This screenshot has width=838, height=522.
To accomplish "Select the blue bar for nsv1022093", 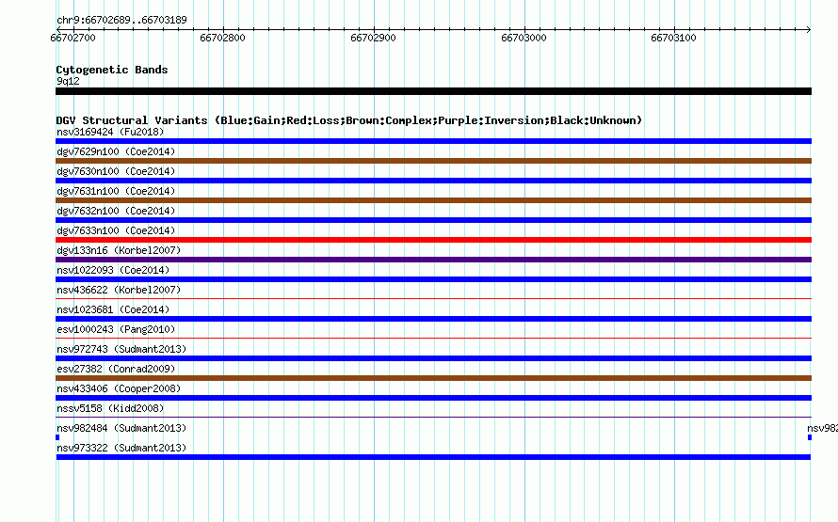I will pos(433,279).
